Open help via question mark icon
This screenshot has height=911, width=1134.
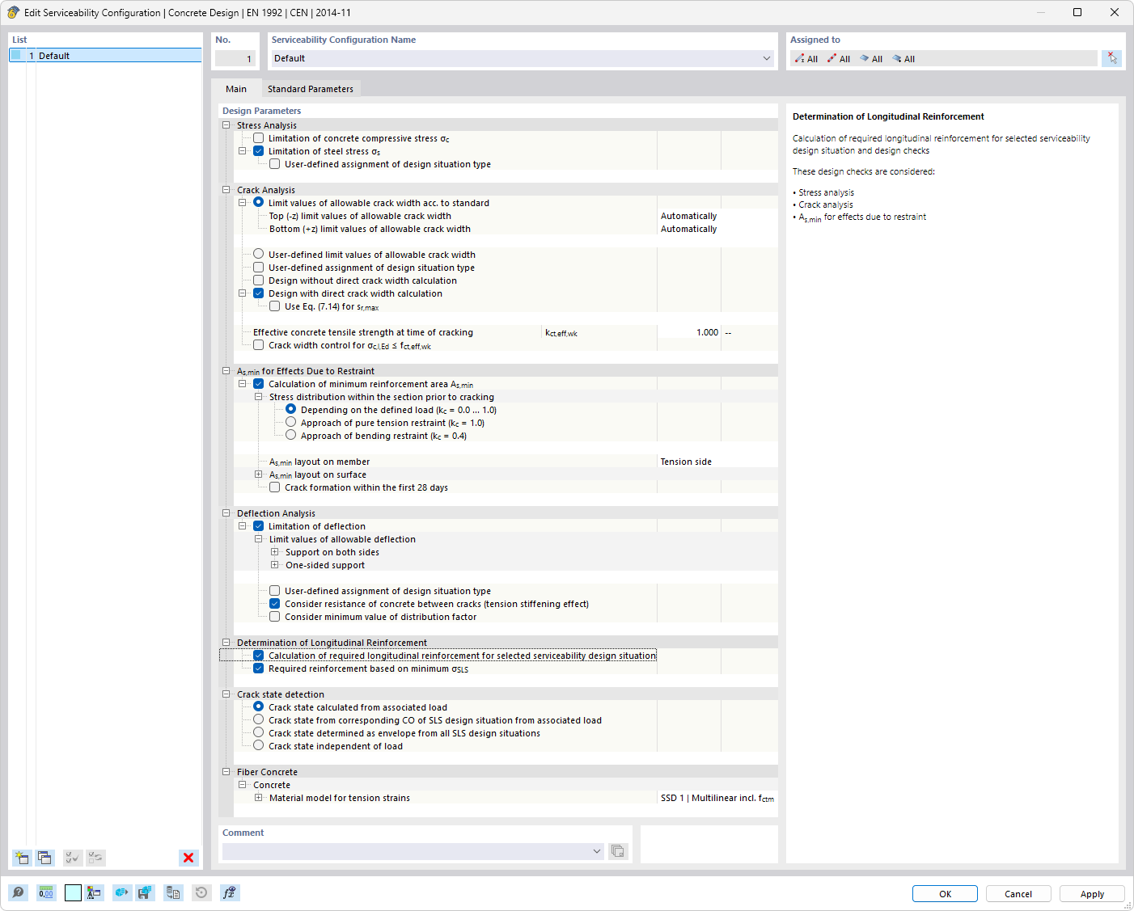point(18,892)
